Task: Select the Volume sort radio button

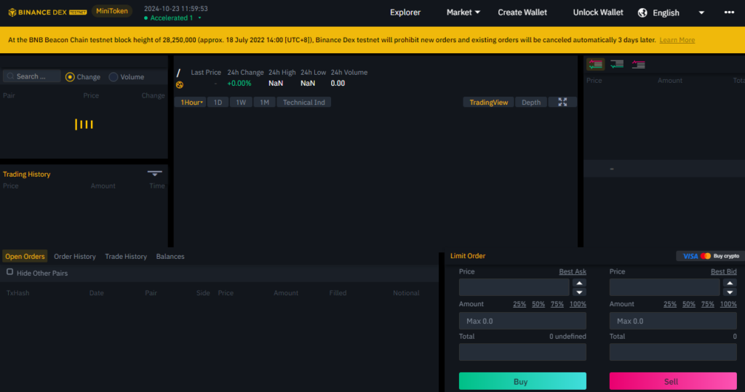Action: tap(113, 77)
